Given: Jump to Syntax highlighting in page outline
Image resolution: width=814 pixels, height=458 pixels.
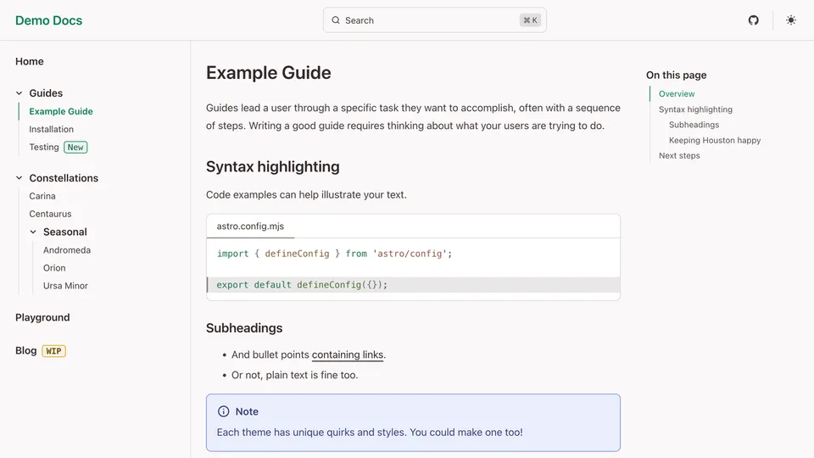Looking at the screenshot, I should click(x=695, y=109).
